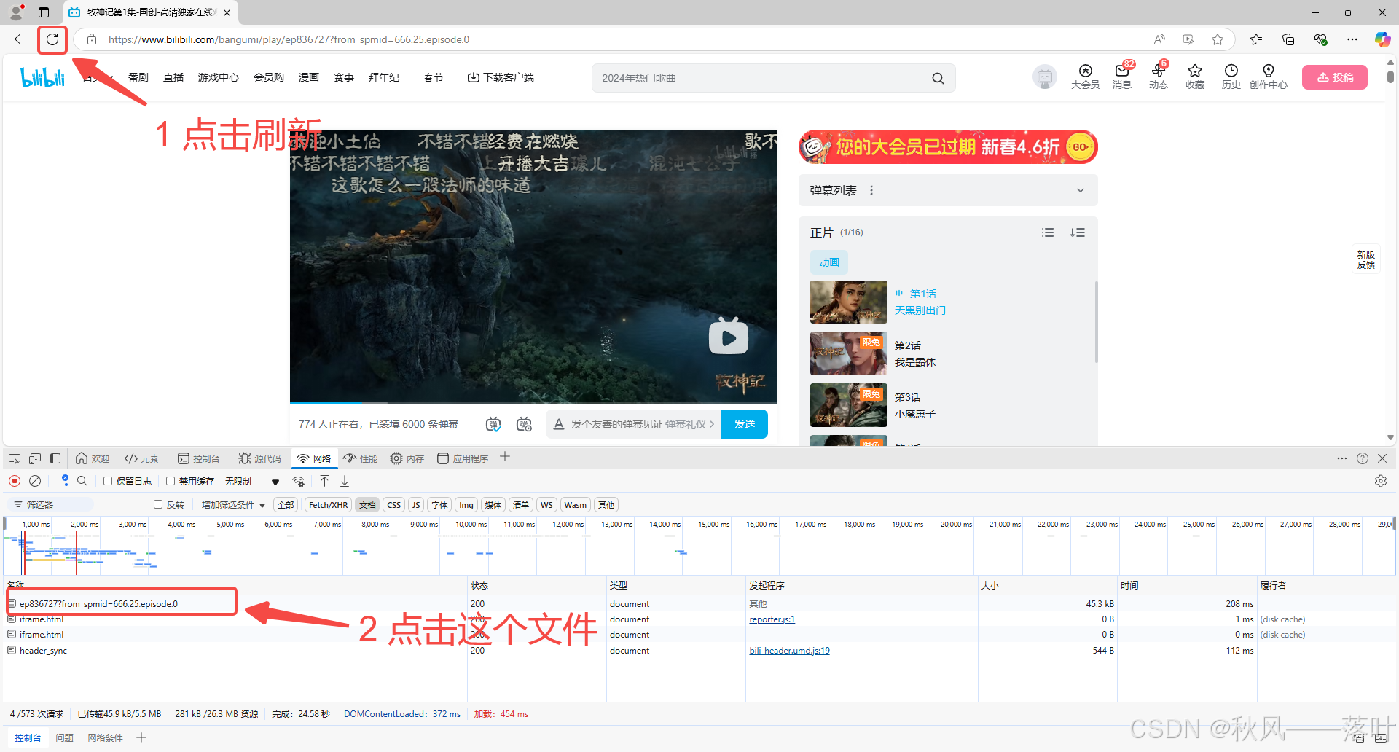Switch to 性能 DevTools tab

click(x=361, y=458)
